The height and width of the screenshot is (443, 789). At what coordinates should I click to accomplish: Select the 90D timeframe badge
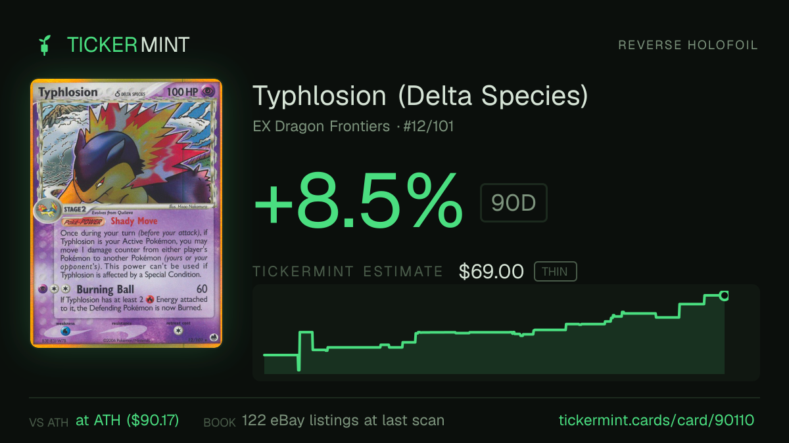(514, 203)
